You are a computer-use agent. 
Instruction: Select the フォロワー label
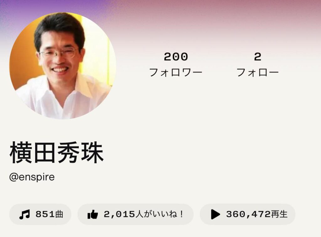tap(176, 73)
